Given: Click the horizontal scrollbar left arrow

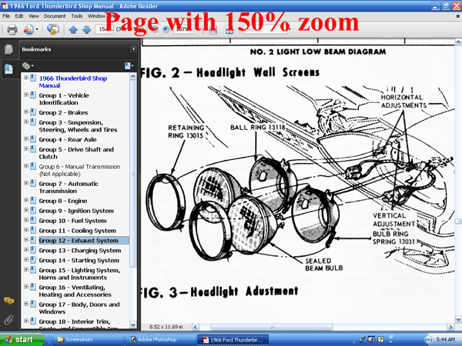Looking at the screenshot, I should [x=196, y=327].
